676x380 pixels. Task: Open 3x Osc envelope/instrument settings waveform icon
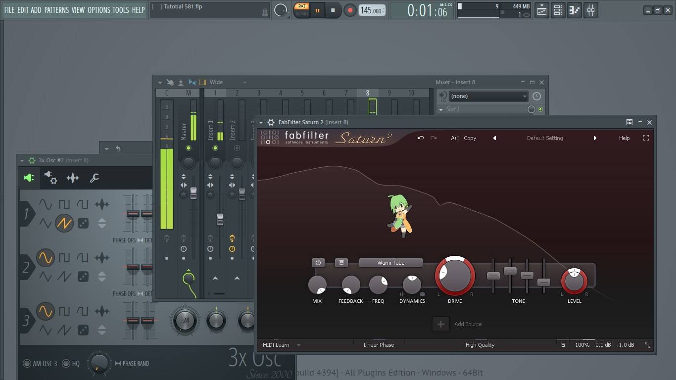(73, 178)
